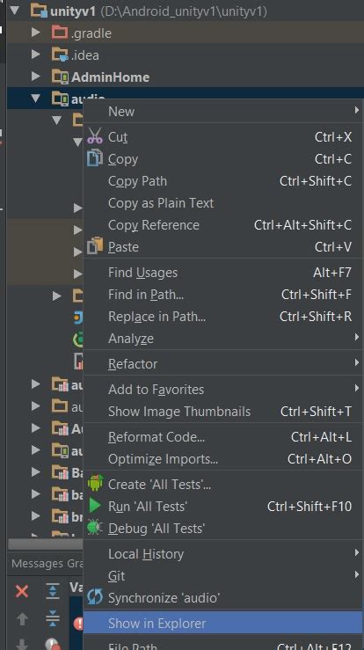
Task: Open the Analyze menu entry
Action: pyautogui.click(x=223, y=339)
